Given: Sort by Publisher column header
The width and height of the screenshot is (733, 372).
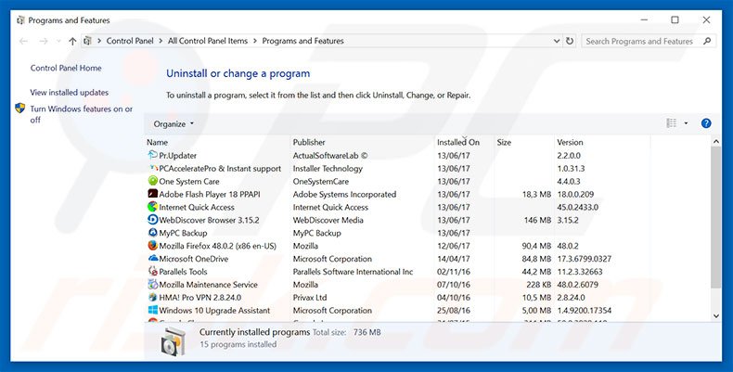Looking at the screenshot, I should (x=309, y=142).
